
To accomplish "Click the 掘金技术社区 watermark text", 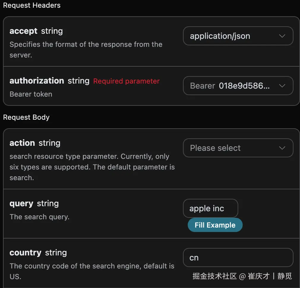I will [x=214, y=276].
